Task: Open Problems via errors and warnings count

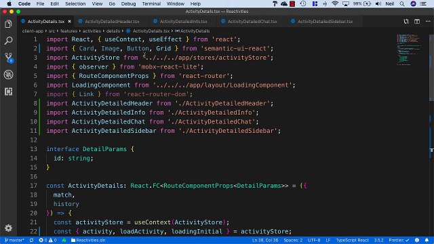Action: point(47,240)
